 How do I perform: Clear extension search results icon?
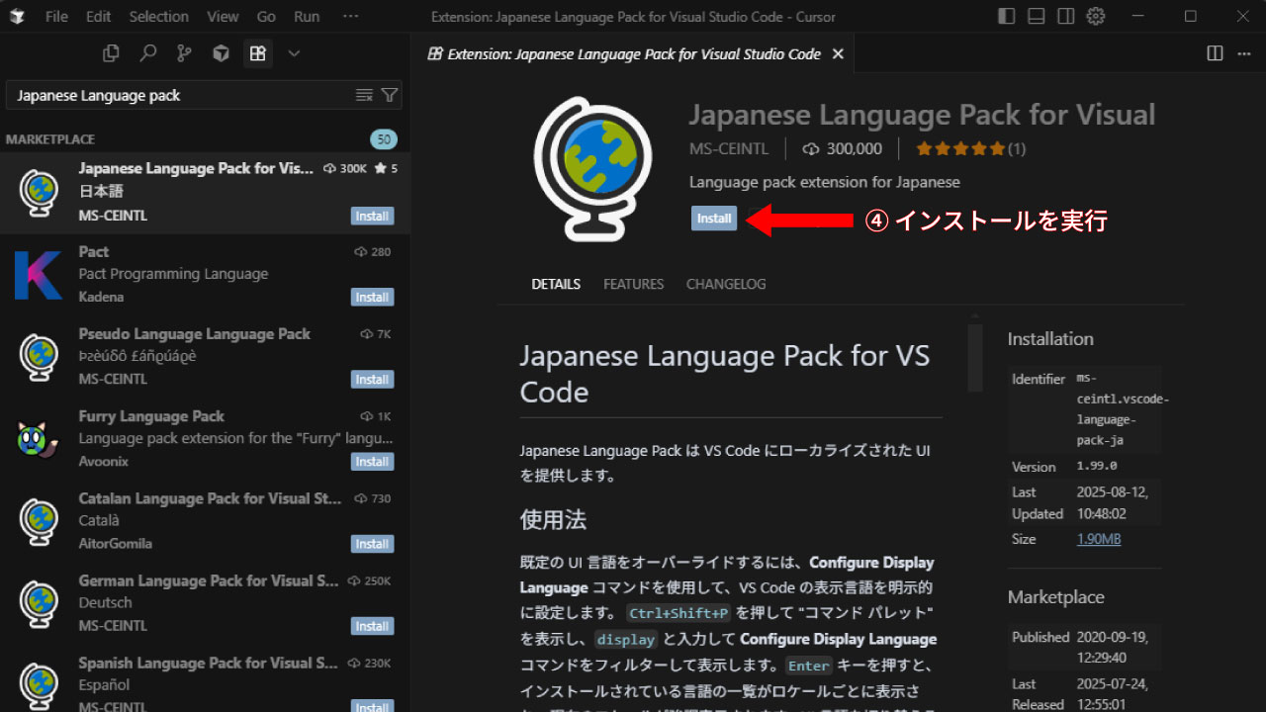click(x=364, y=95)
